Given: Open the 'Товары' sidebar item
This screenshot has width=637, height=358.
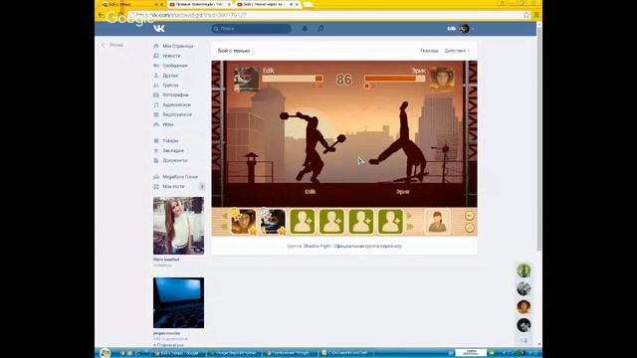Looking at the screenshot, I should 170,141.
